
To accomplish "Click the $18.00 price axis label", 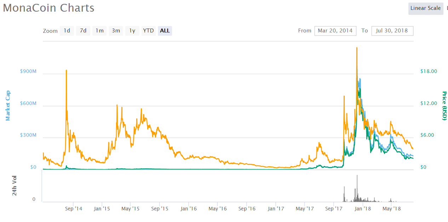I will coord(429,71).
